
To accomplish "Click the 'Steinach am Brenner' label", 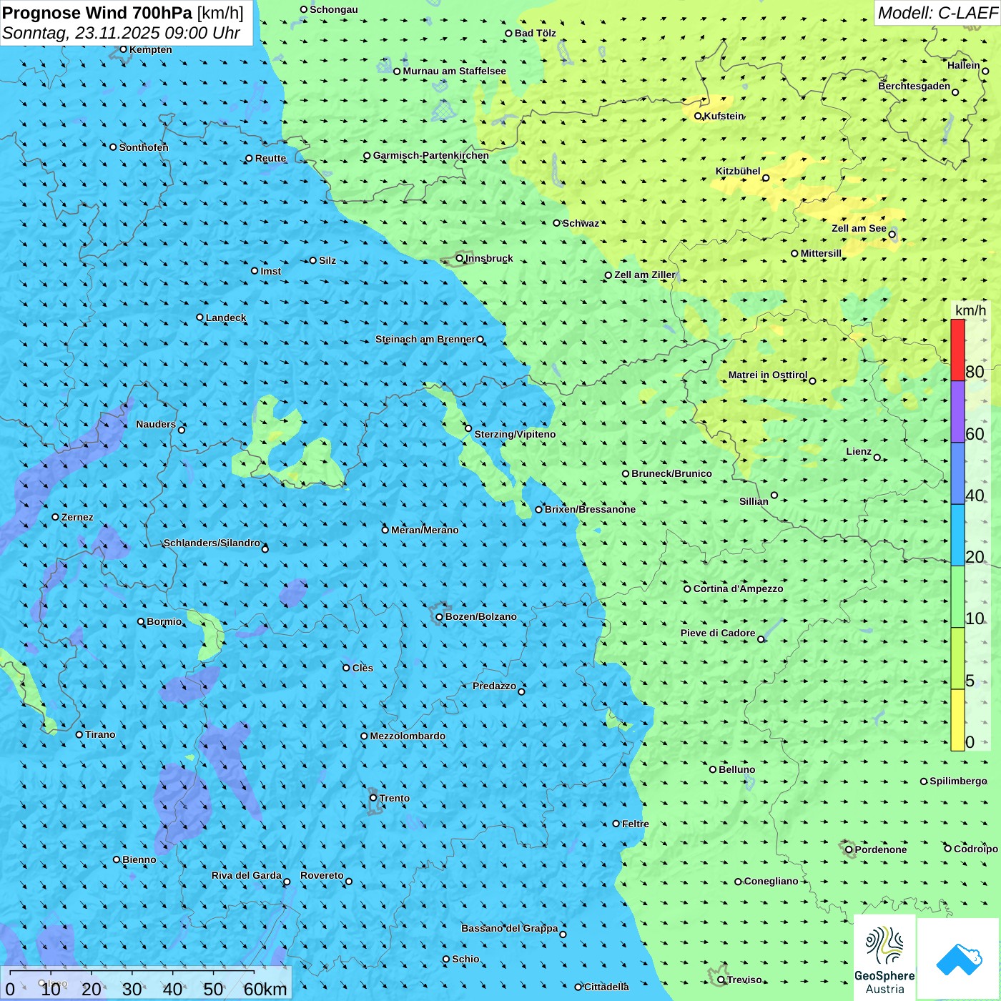I will point(425,339).
